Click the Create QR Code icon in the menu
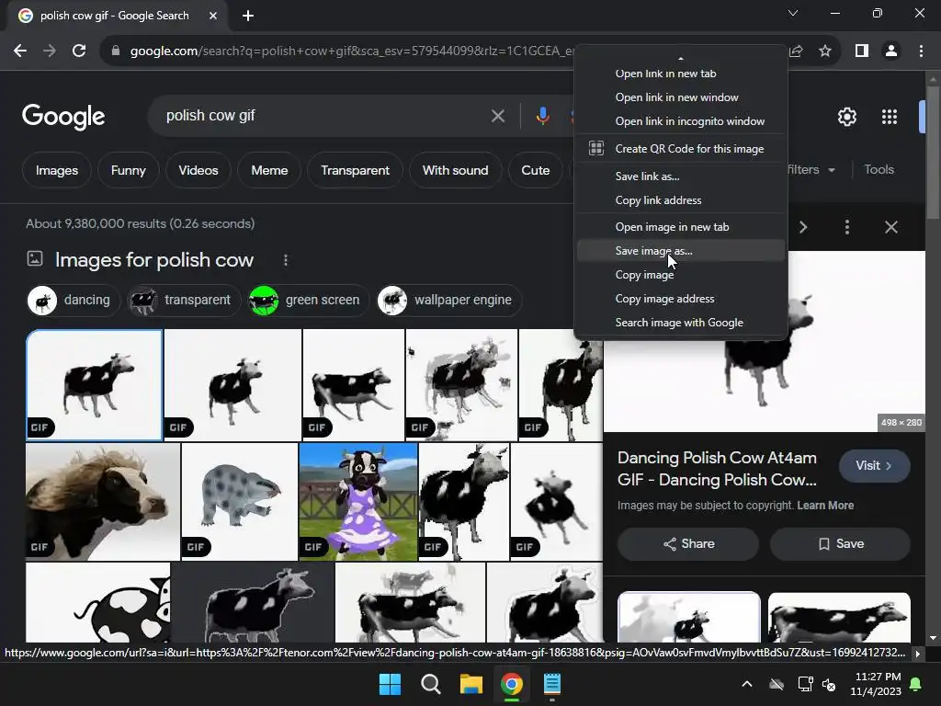This screenshot has height=706, width=941. point(595,148)
